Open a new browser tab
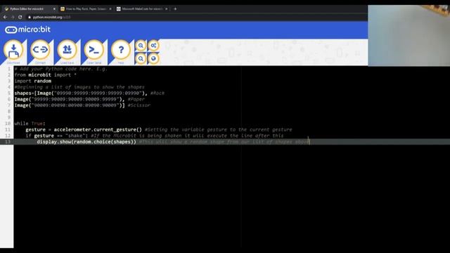 (x=175, y=9)
